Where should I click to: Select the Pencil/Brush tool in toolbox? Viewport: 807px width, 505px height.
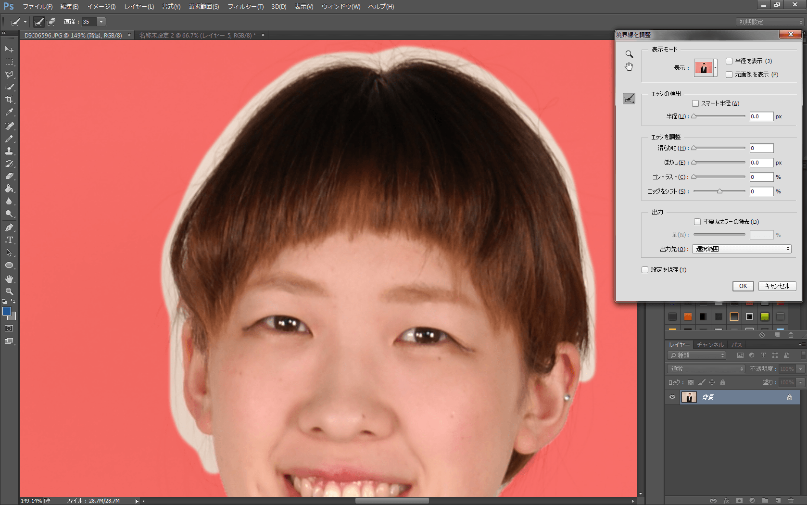[9, 139]
